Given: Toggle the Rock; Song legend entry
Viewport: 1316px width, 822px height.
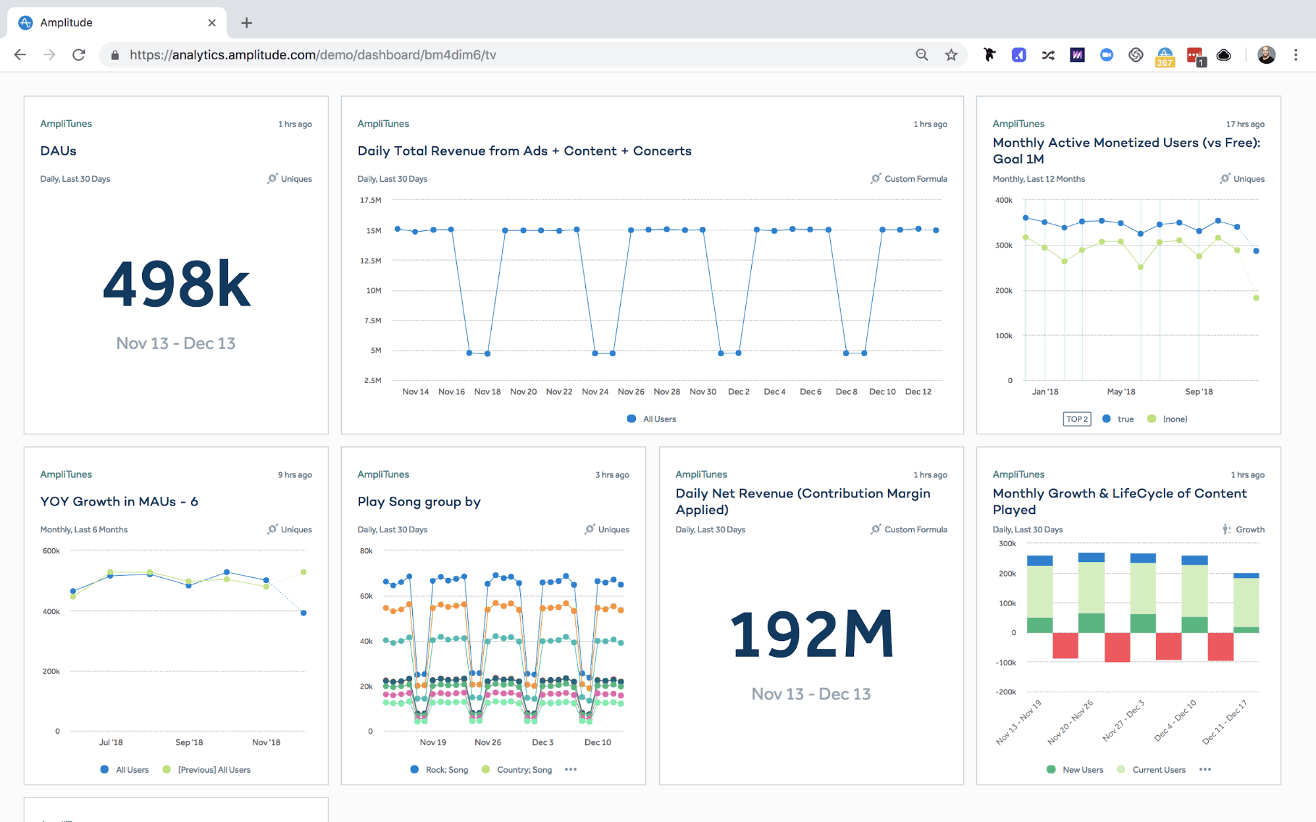Looking at the screenshot, I should tap(440, 769).
